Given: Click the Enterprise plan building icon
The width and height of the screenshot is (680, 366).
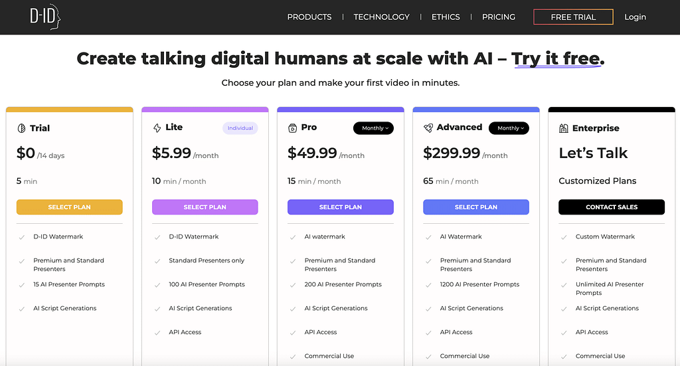Looking at the screenshot, I should (x=564, y=128).
